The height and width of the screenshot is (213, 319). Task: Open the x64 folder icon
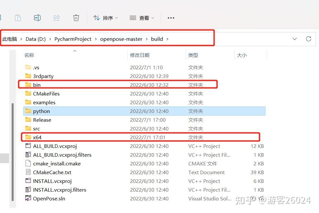pos(28,137)
